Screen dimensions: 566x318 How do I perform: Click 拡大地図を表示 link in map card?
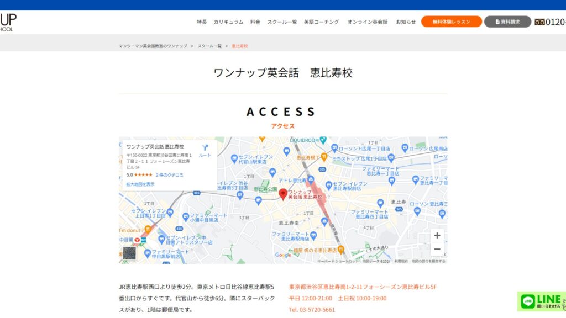click(x=140, y=184)
